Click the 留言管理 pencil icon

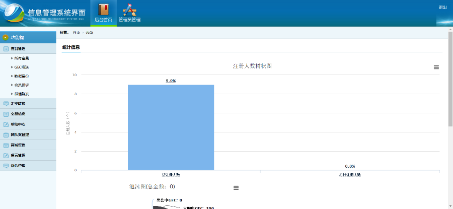[6, 156]
